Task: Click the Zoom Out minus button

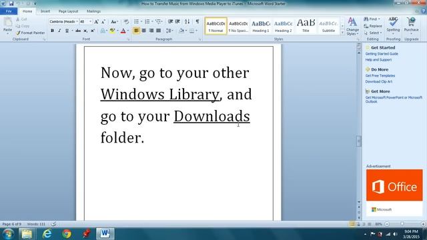Action: [387, 224]
